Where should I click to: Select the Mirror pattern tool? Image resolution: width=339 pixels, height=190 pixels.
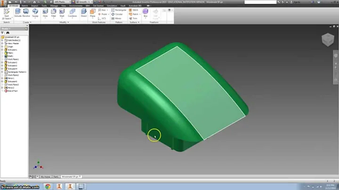point(116,18)
